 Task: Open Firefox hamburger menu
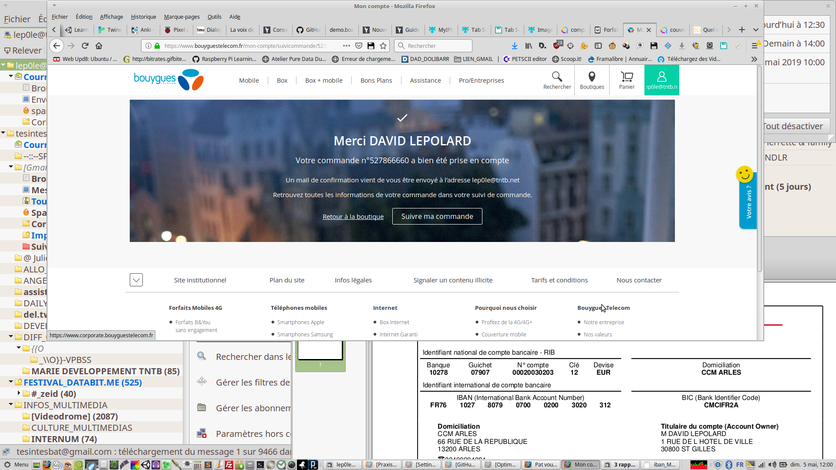pyautogui.click(x=755, y=46)
